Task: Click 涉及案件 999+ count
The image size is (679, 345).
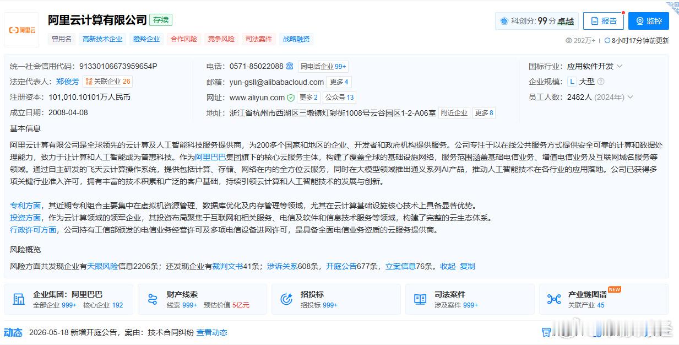Action: pos(457,305)
